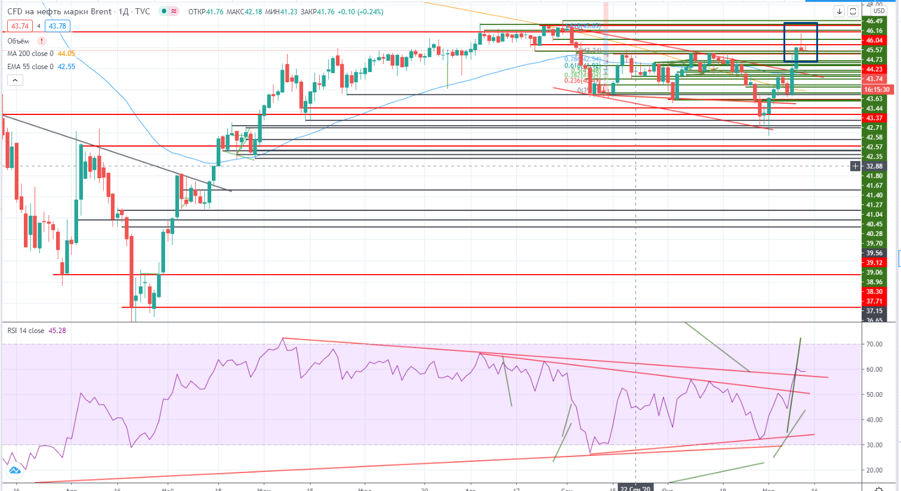Viewport: 901px width, 491px height.
Task: Select the Объём volume indicator label
Action: (x=18, y=41)
